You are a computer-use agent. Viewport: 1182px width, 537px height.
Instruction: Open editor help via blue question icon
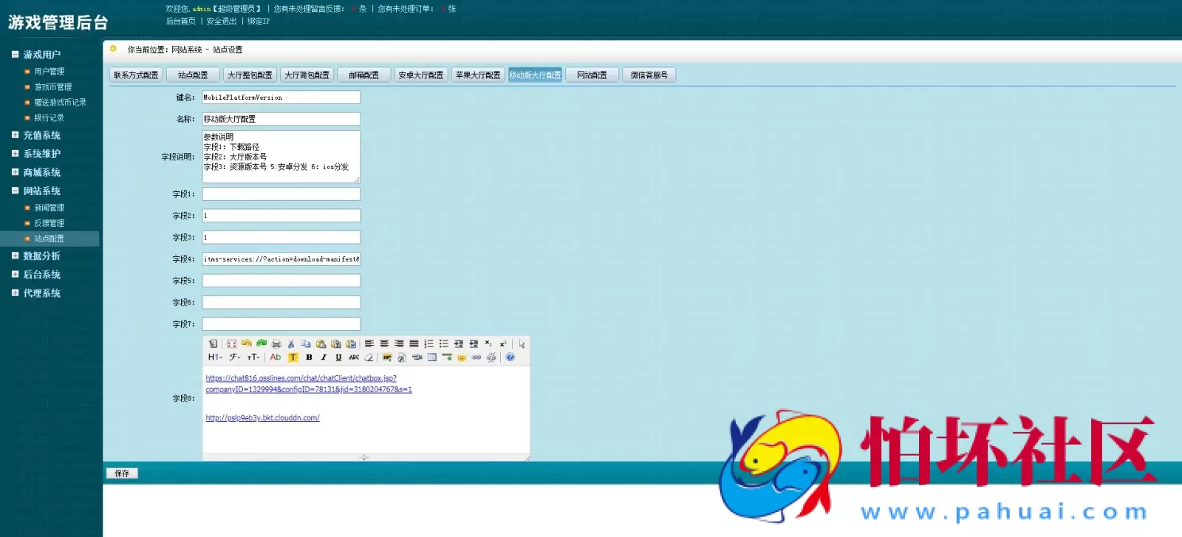coord(510,358)
